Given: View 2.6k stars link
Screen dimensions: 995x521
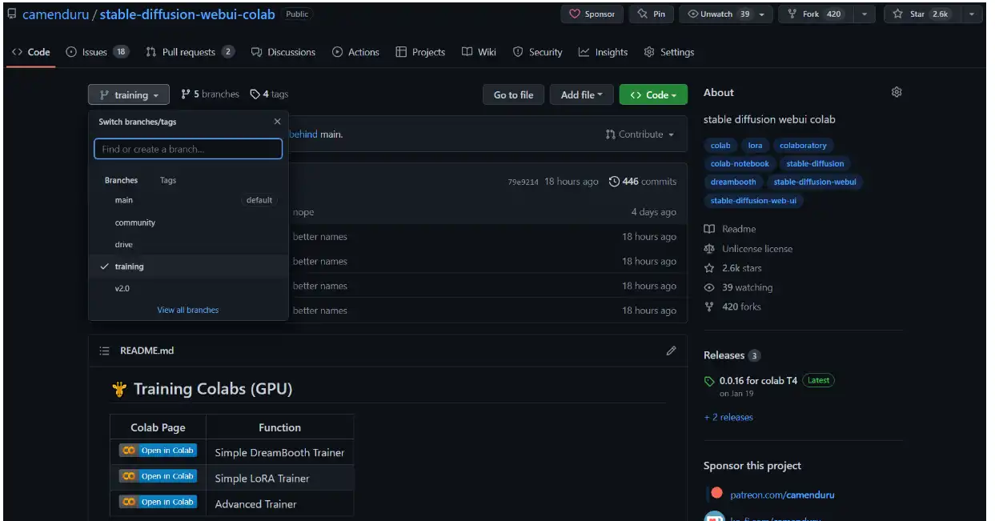Looking at the screenshot, I should coord(733,268).
